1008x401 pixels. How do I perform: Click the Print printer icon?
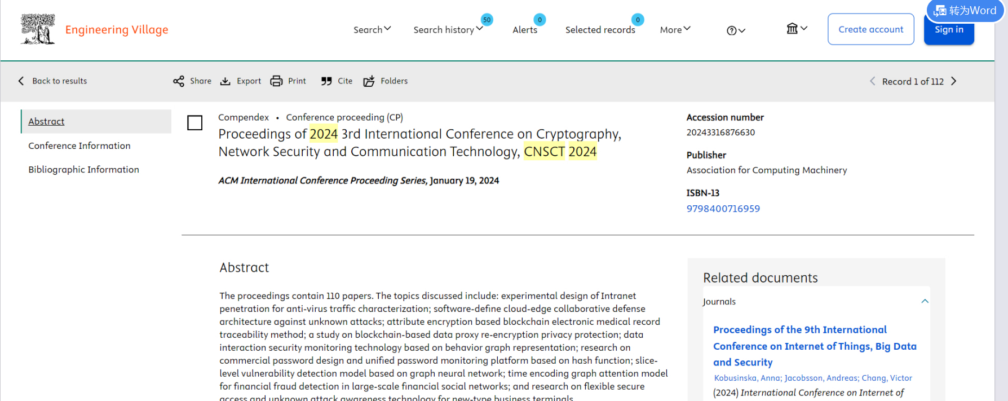(276, 81)
